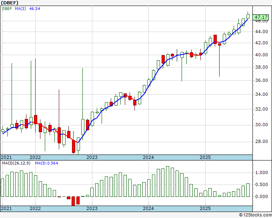Click the 34.00 price axis label

coord(262,94)
